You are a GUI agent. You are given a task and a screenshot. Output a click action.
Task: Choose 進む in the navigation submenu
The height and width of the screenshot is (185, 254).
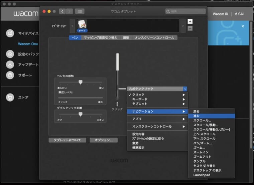(212, 116)
